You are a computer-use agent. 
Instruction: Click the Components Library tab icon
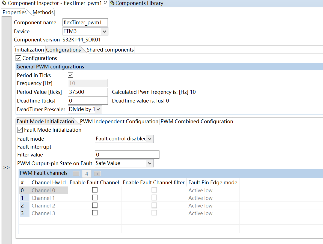pyautogui.click(x=112, y=3)
